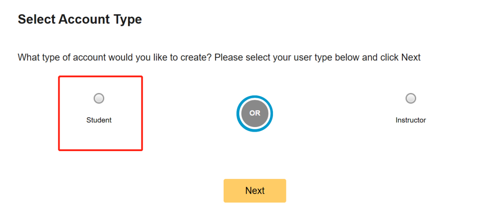Choose Student as the account type

tap(99, 98)
